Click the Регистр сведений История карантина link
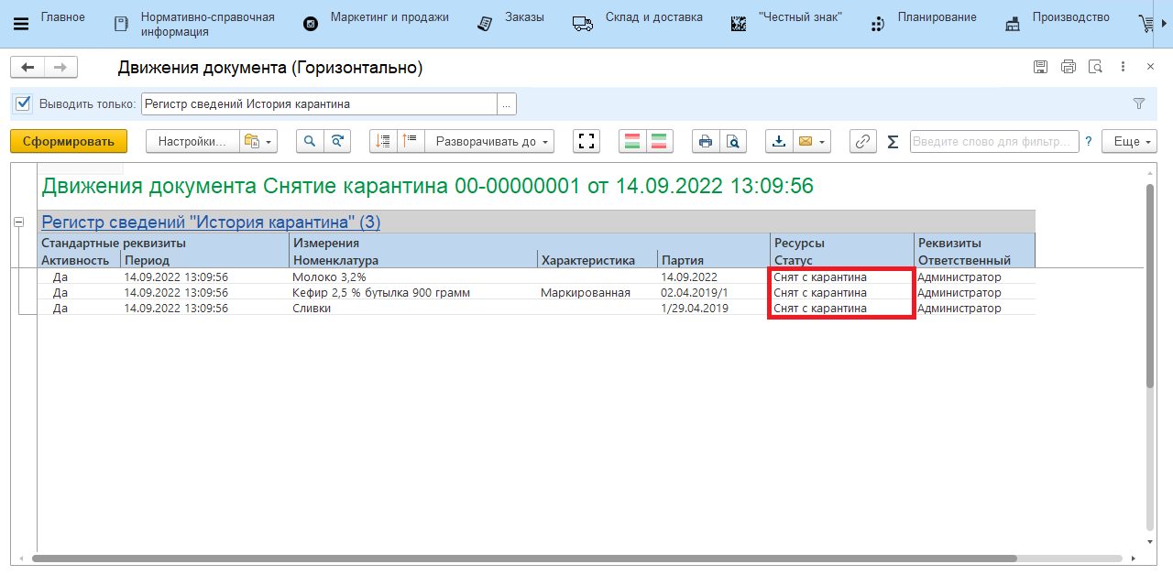This screenshot has height=575, width=1173. (211, 222)
